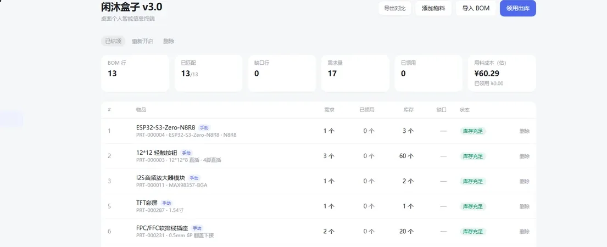
Task: Click the 导出对比 button
Action: pos(394,8)
